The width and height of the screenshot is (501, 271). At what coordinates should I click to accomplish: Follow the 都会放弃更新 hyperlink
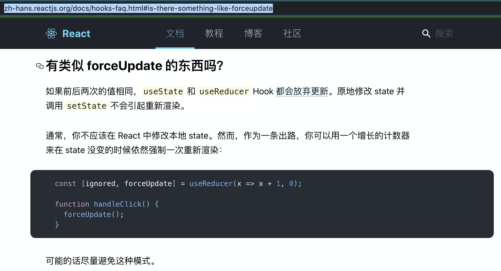302,91
